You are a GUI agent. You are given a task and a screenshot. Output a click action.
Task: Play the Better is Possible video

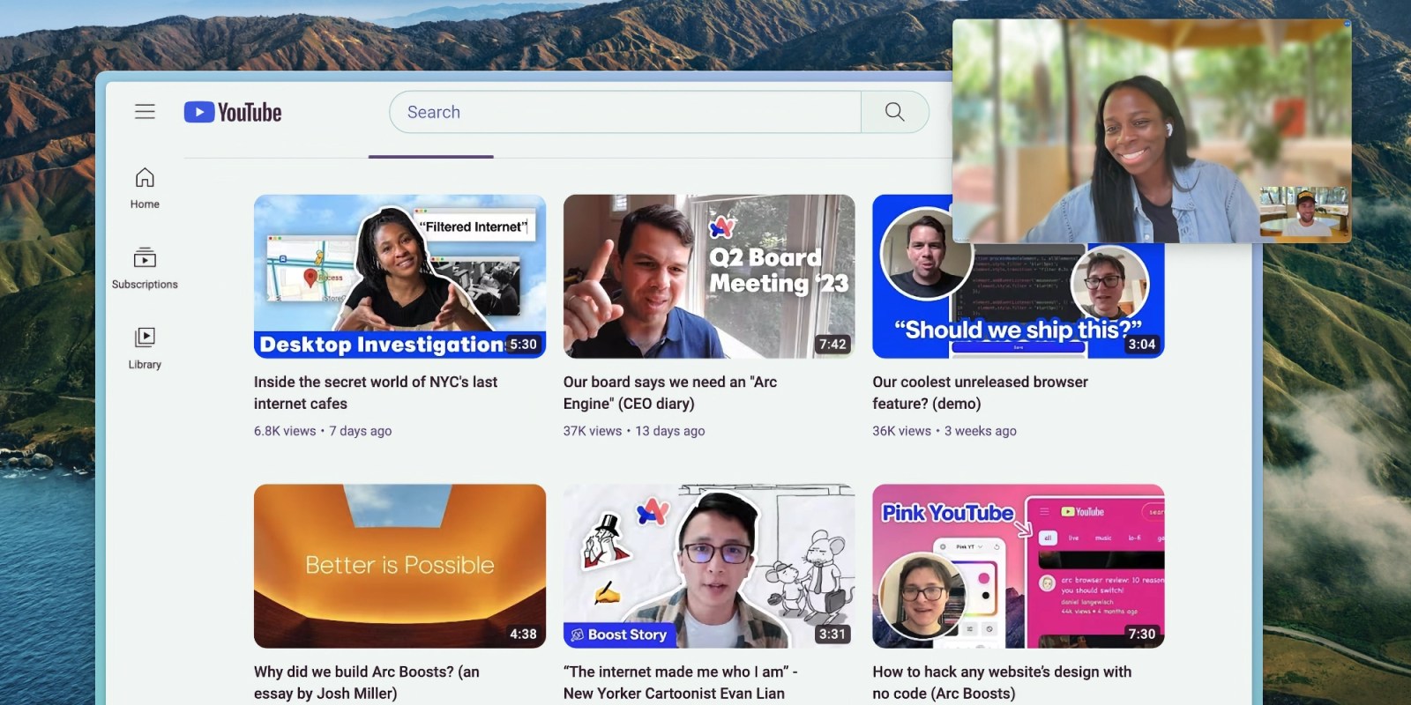pos(399,566)
